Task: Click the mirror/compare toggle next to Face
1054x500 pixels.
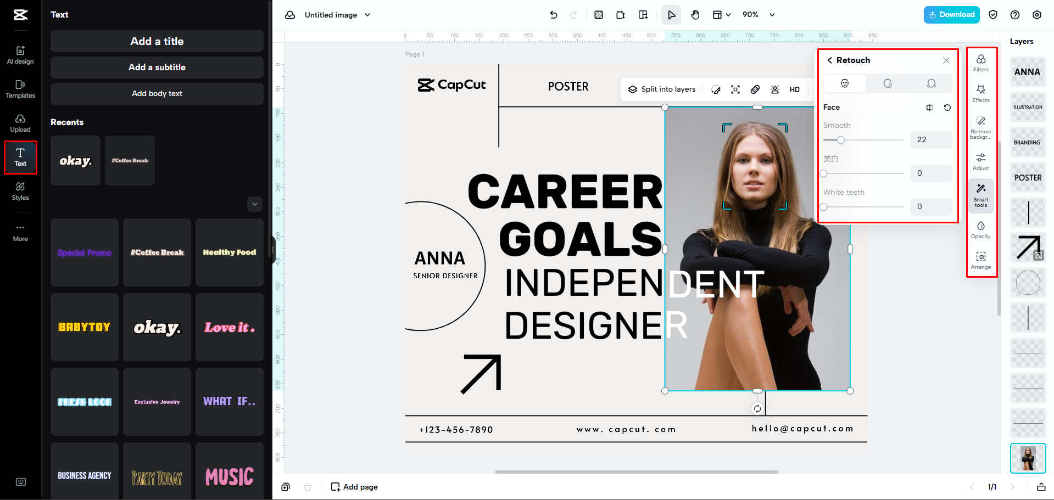Action: tap(930, 108)
